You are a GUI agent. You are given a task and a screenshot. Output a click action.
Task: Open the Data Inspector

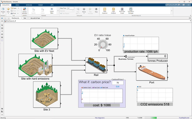(104, 11)
